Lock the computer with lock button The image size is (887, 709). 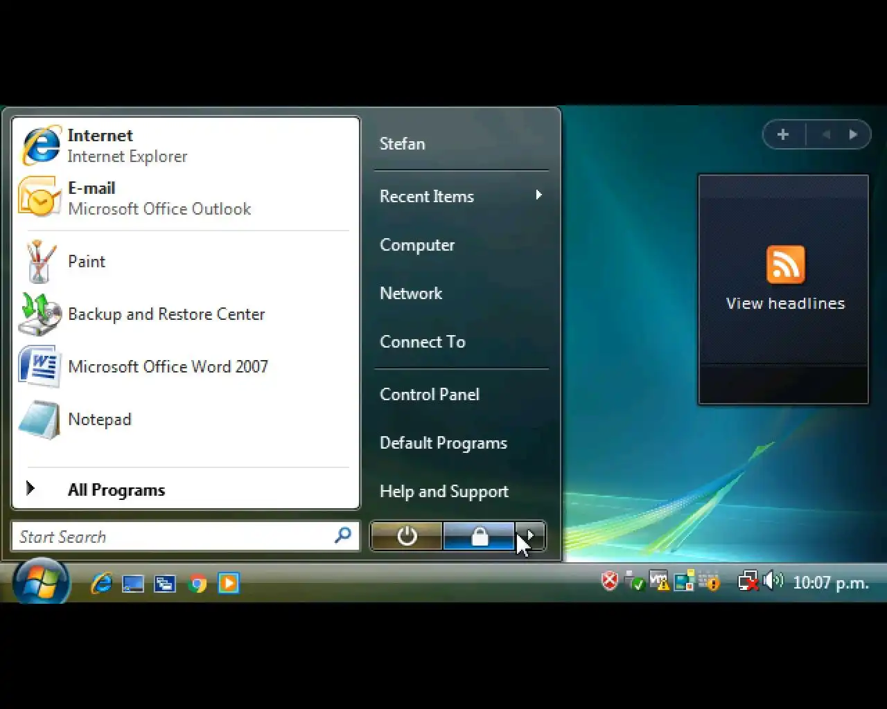(x=480, y=536)
